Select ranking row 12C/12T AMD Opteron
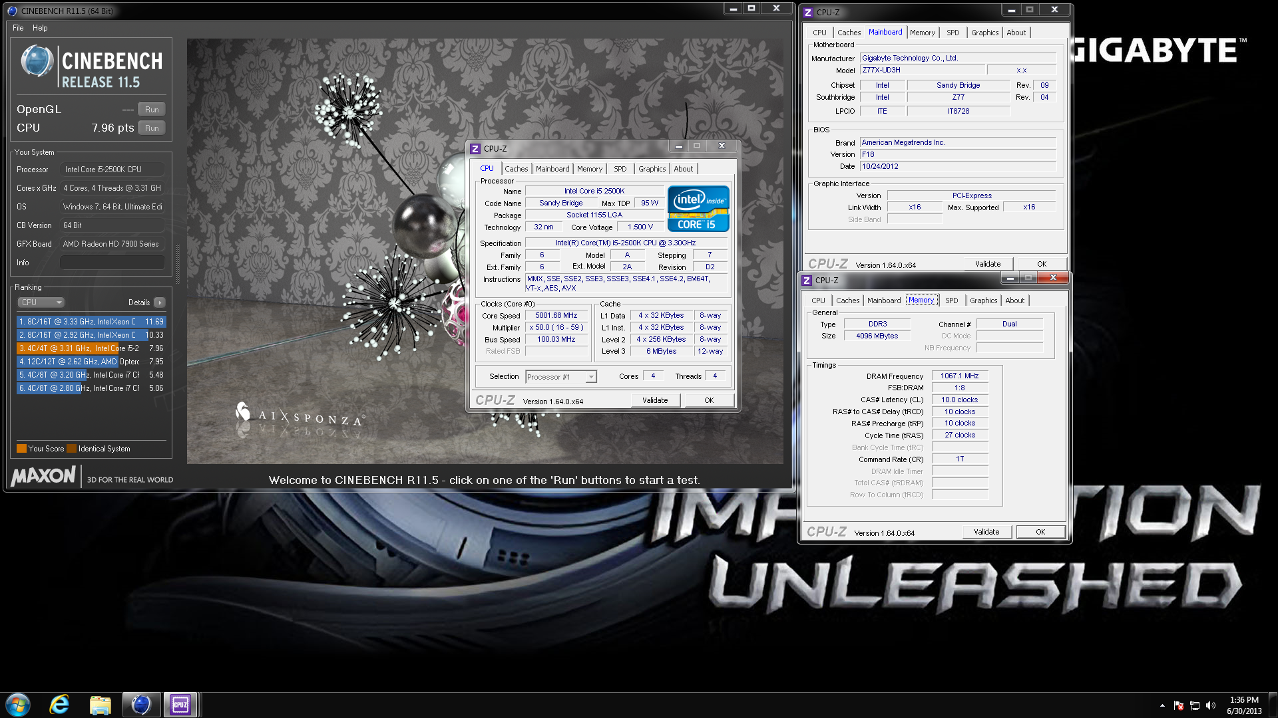This screenshot has height=718, width=1278. click(91, 362)
